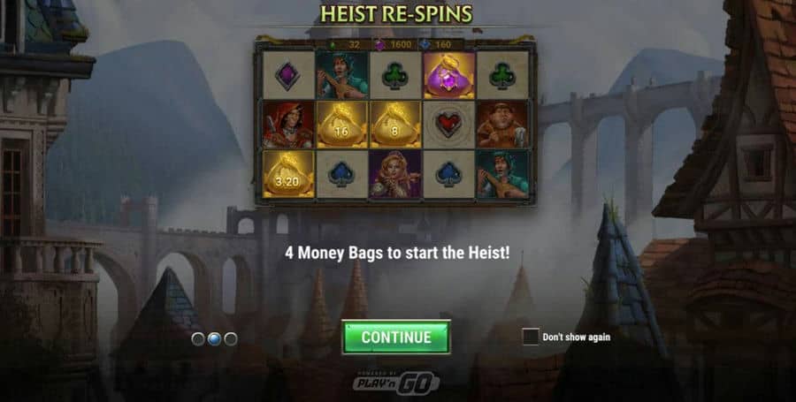This screenshot has height=402, width=796.
Task: Click the money bag showing 8
Action: tap(395, 125)
